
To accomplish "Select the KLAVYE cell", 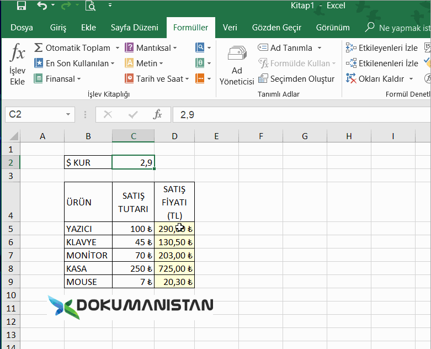I will point(88,242).
